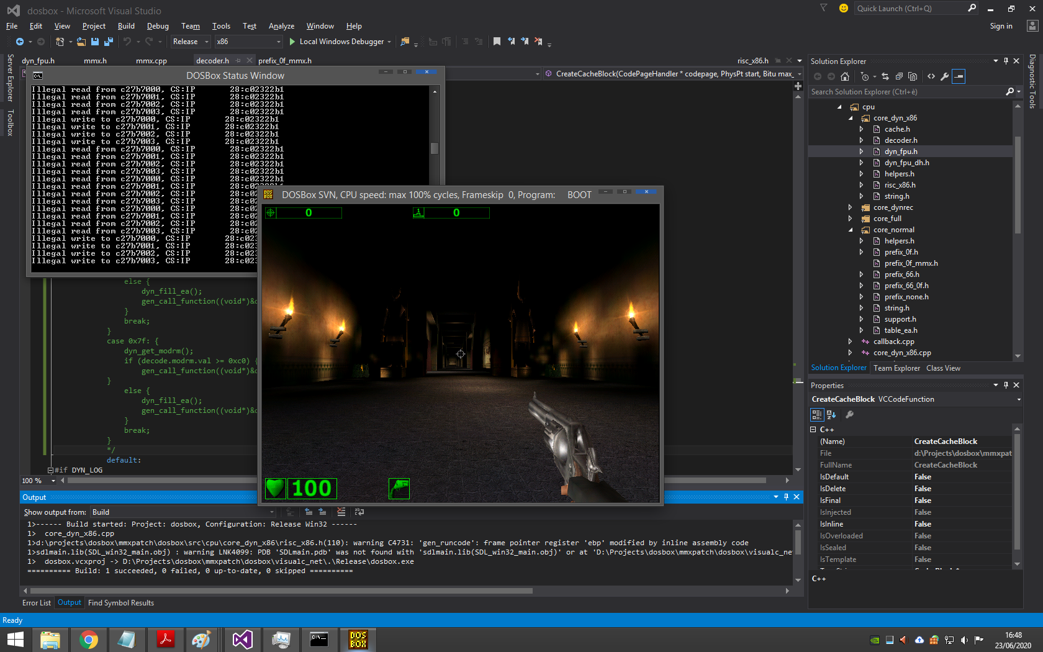1043x652 pixels.
Task: Click inside the Quick Launch search box
Action: click(x=906, y=8)
